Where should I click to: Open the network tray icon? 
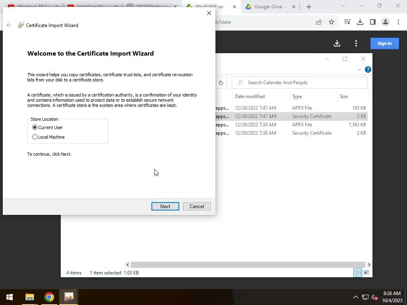(365, 297)
